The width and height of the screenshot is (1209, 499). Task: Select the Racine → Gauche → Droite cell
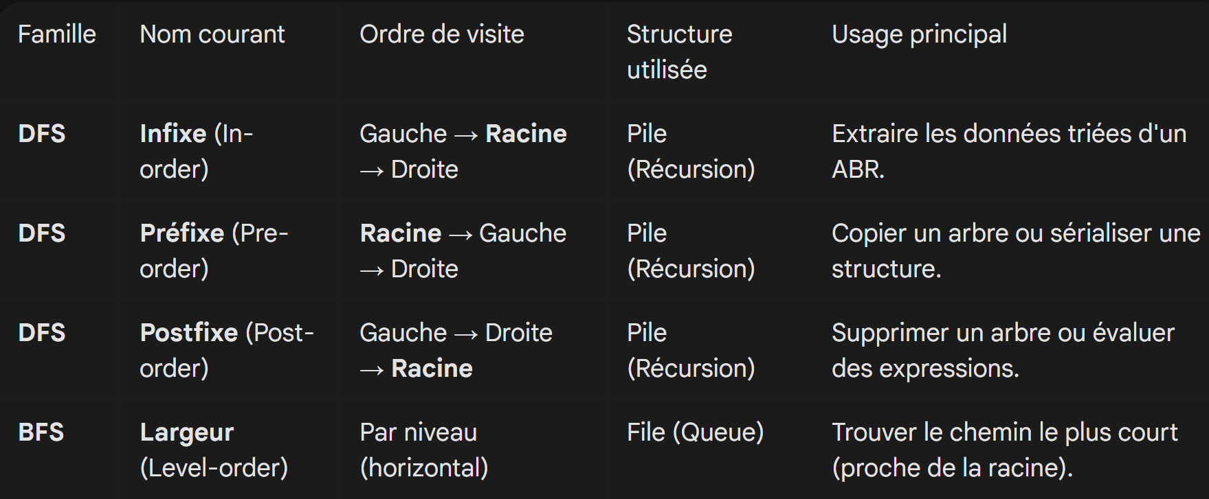coord(463,251)
